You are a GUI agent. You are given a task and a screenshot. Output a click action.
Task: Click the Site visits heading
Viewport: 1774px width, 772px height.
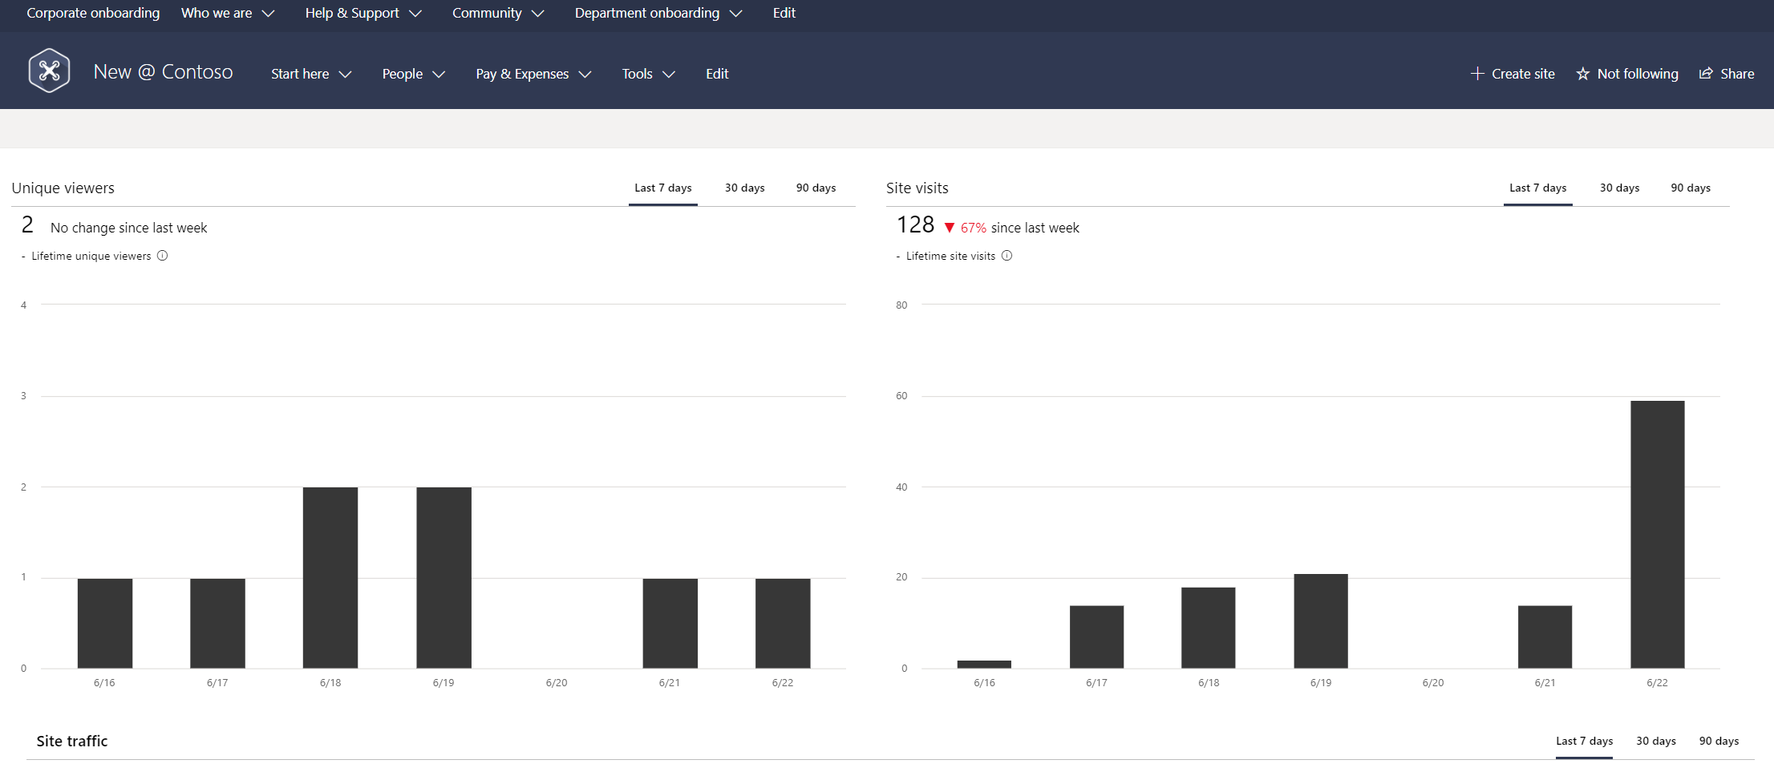point(917,188)
